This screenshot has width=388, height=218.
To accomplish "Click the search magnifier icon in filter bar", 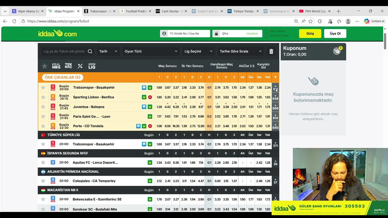I will pyautogui.click(x=90, y=51).
